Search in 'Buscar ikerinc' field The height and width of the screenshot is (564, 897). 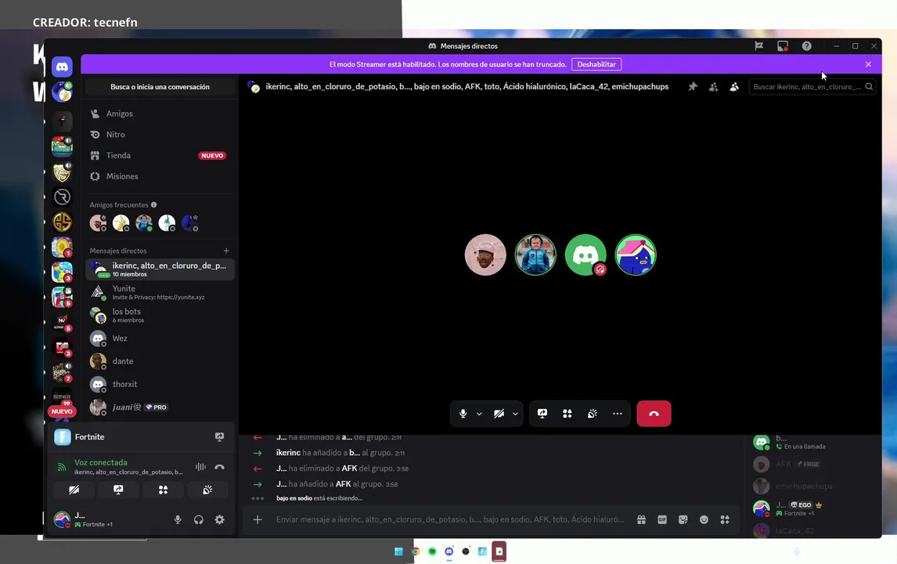(812, 87)
